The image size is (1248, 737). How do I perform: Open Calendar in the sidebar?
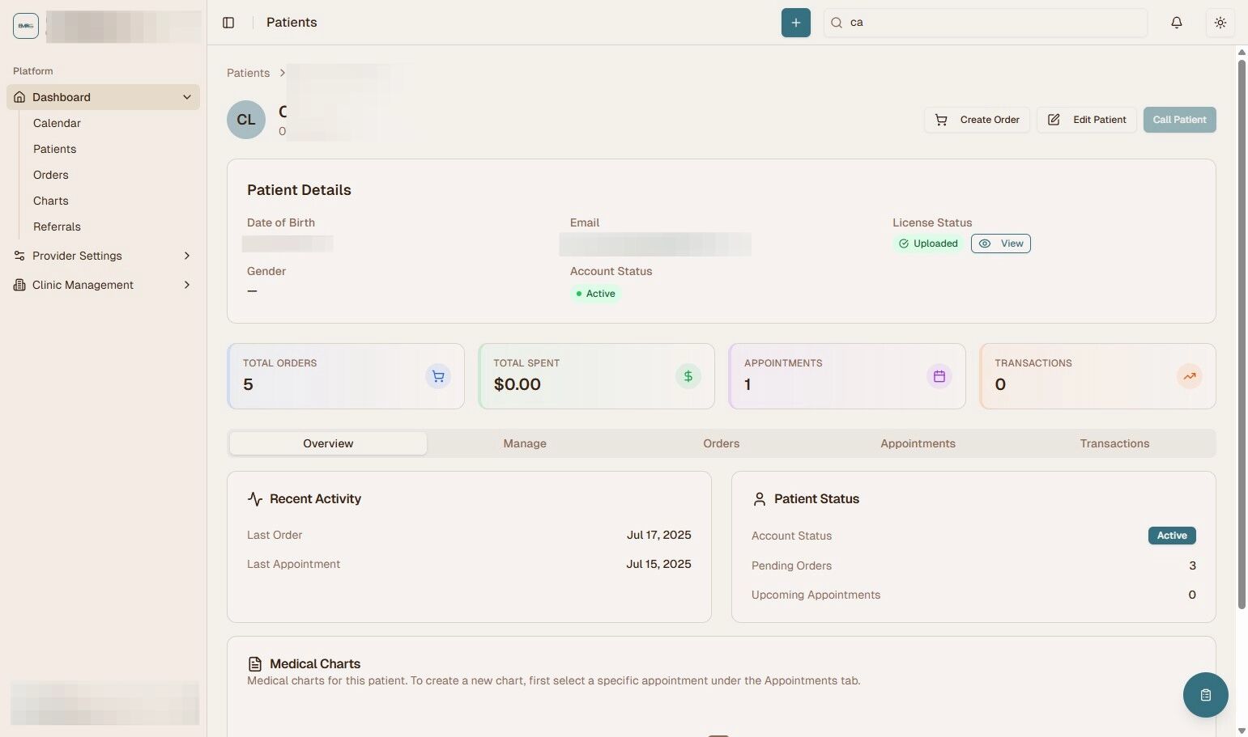click(x=57, y=123)
